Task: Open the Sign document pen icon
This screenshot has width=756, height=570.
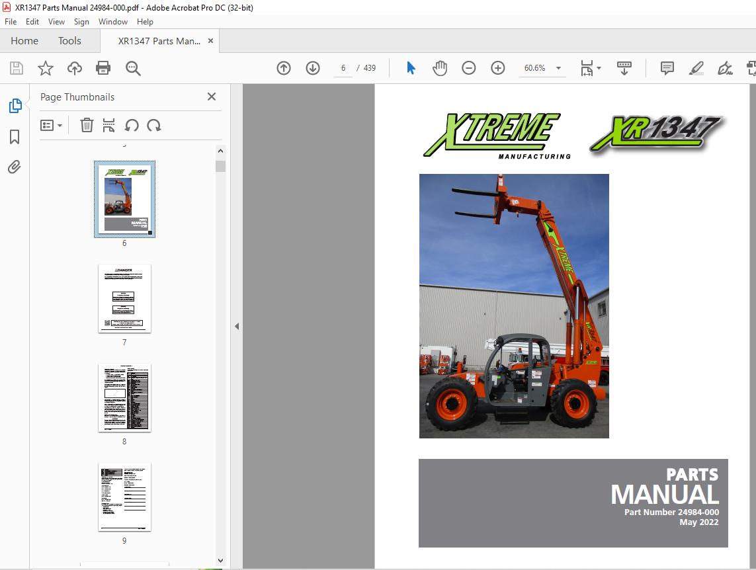Action: point(725,68)
